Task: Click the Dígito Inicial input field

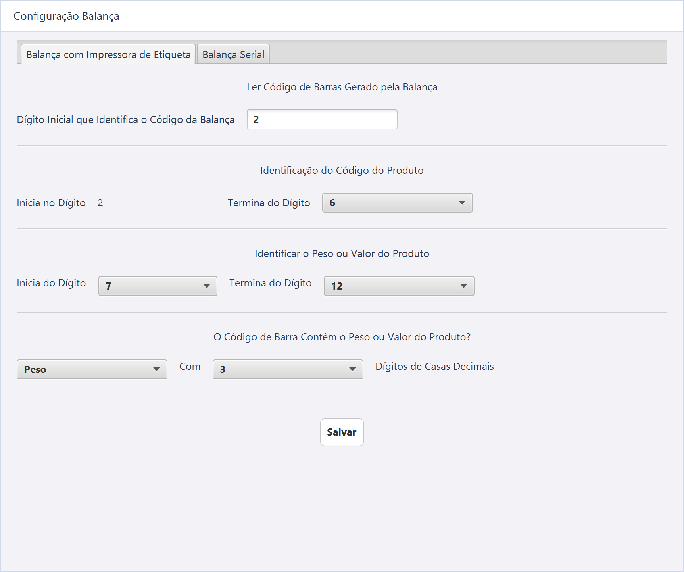Action: [322, 119]
